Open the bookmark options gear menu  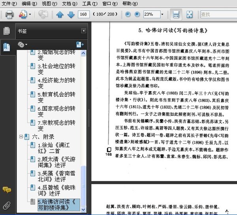coord(22,45)
